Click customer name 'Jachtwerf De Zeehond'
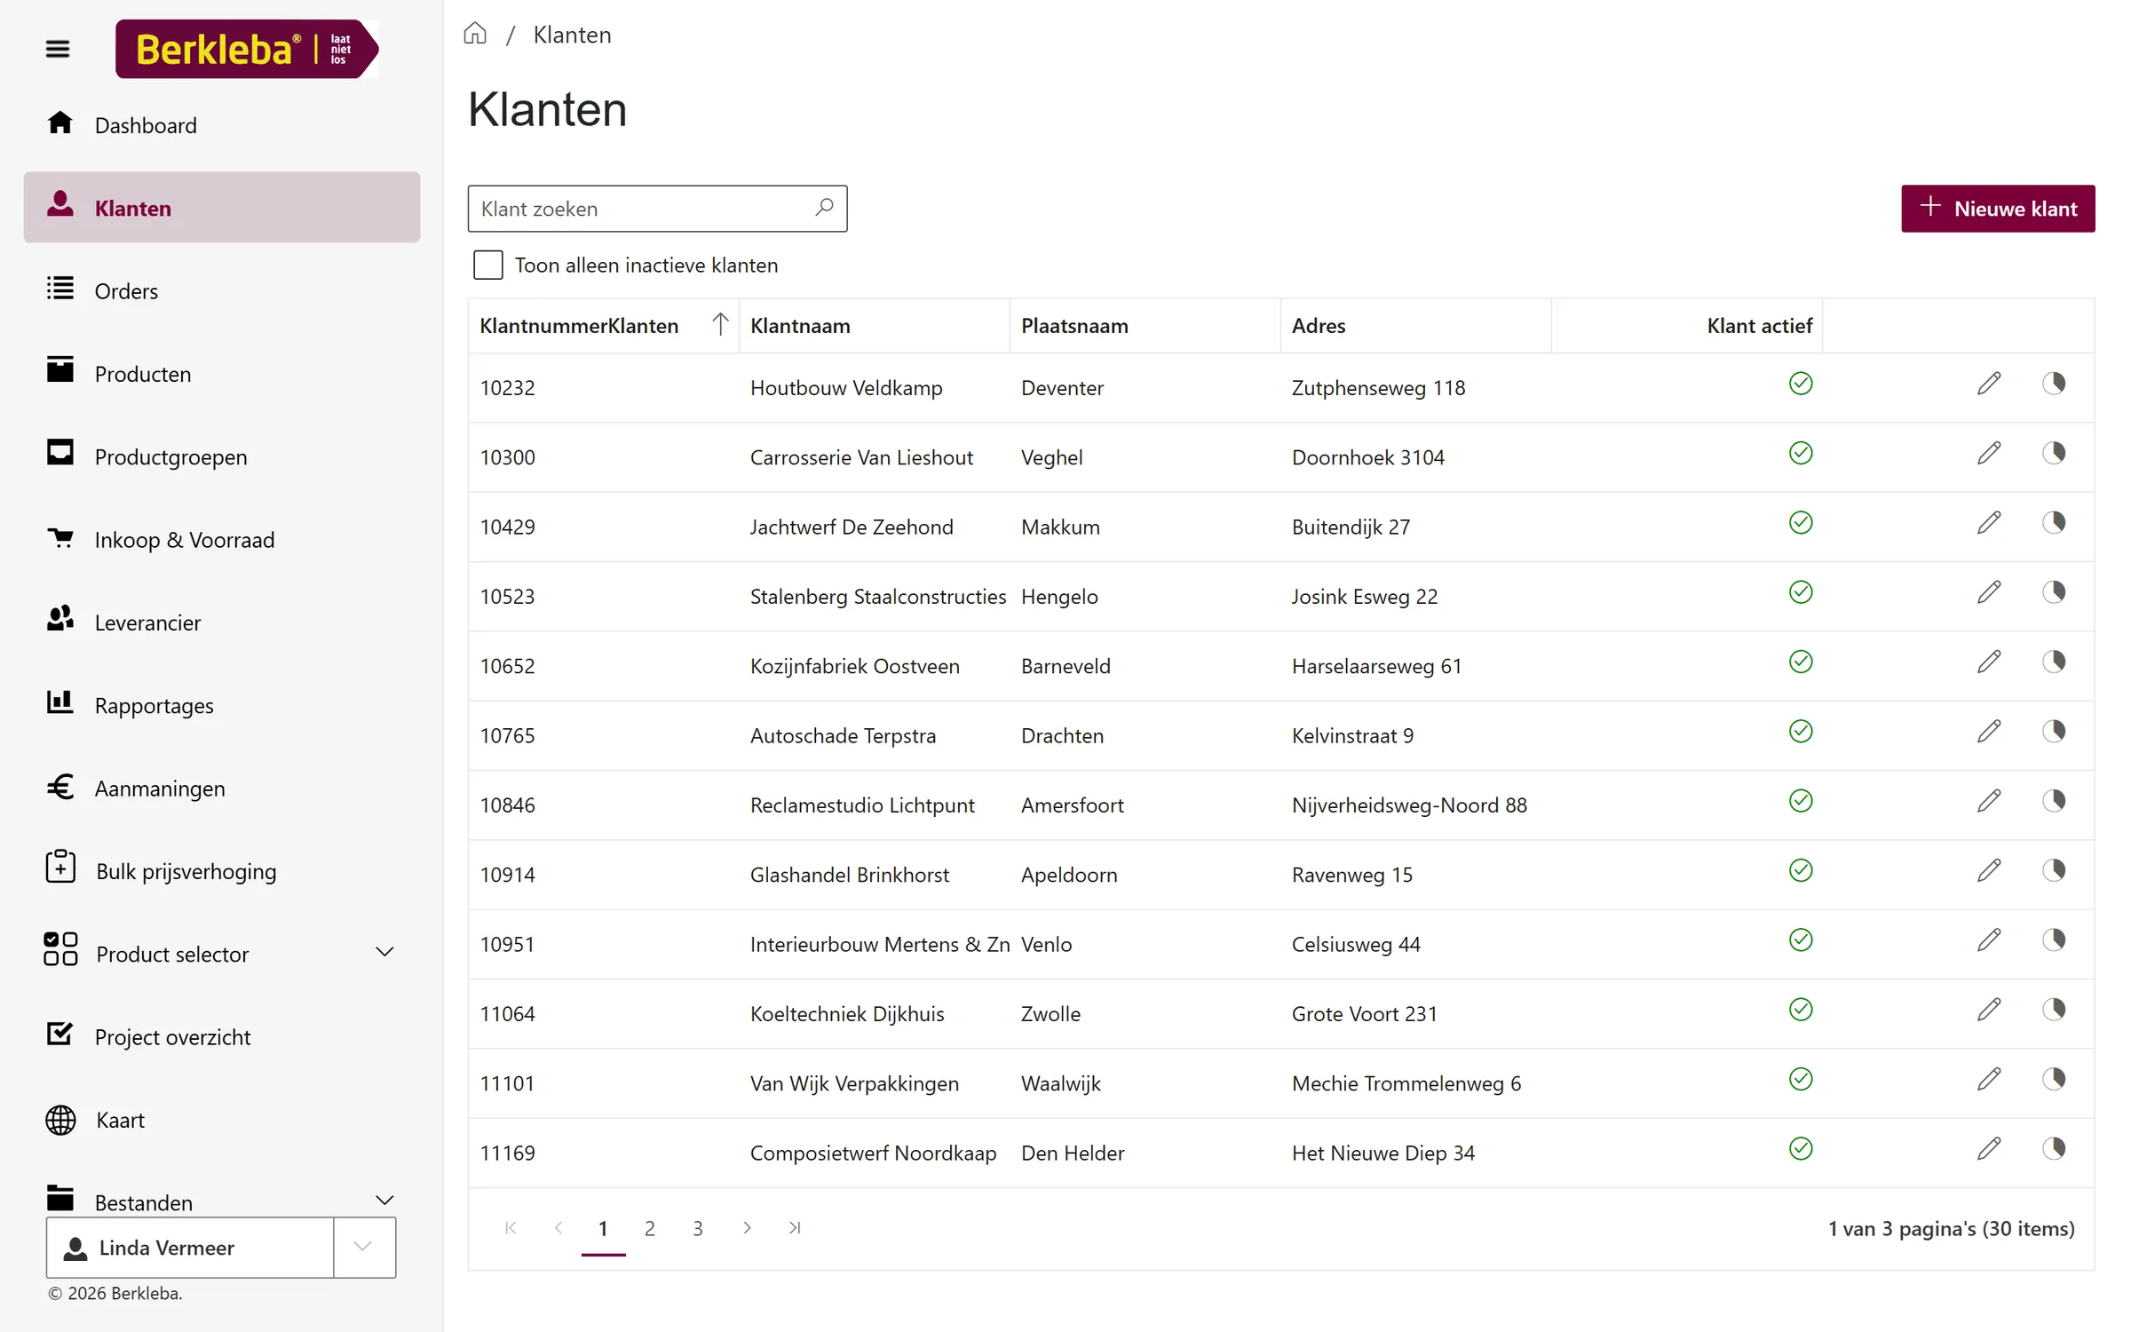The image size is (2131, 1332). pyautogui.click(x=852, y=527)
